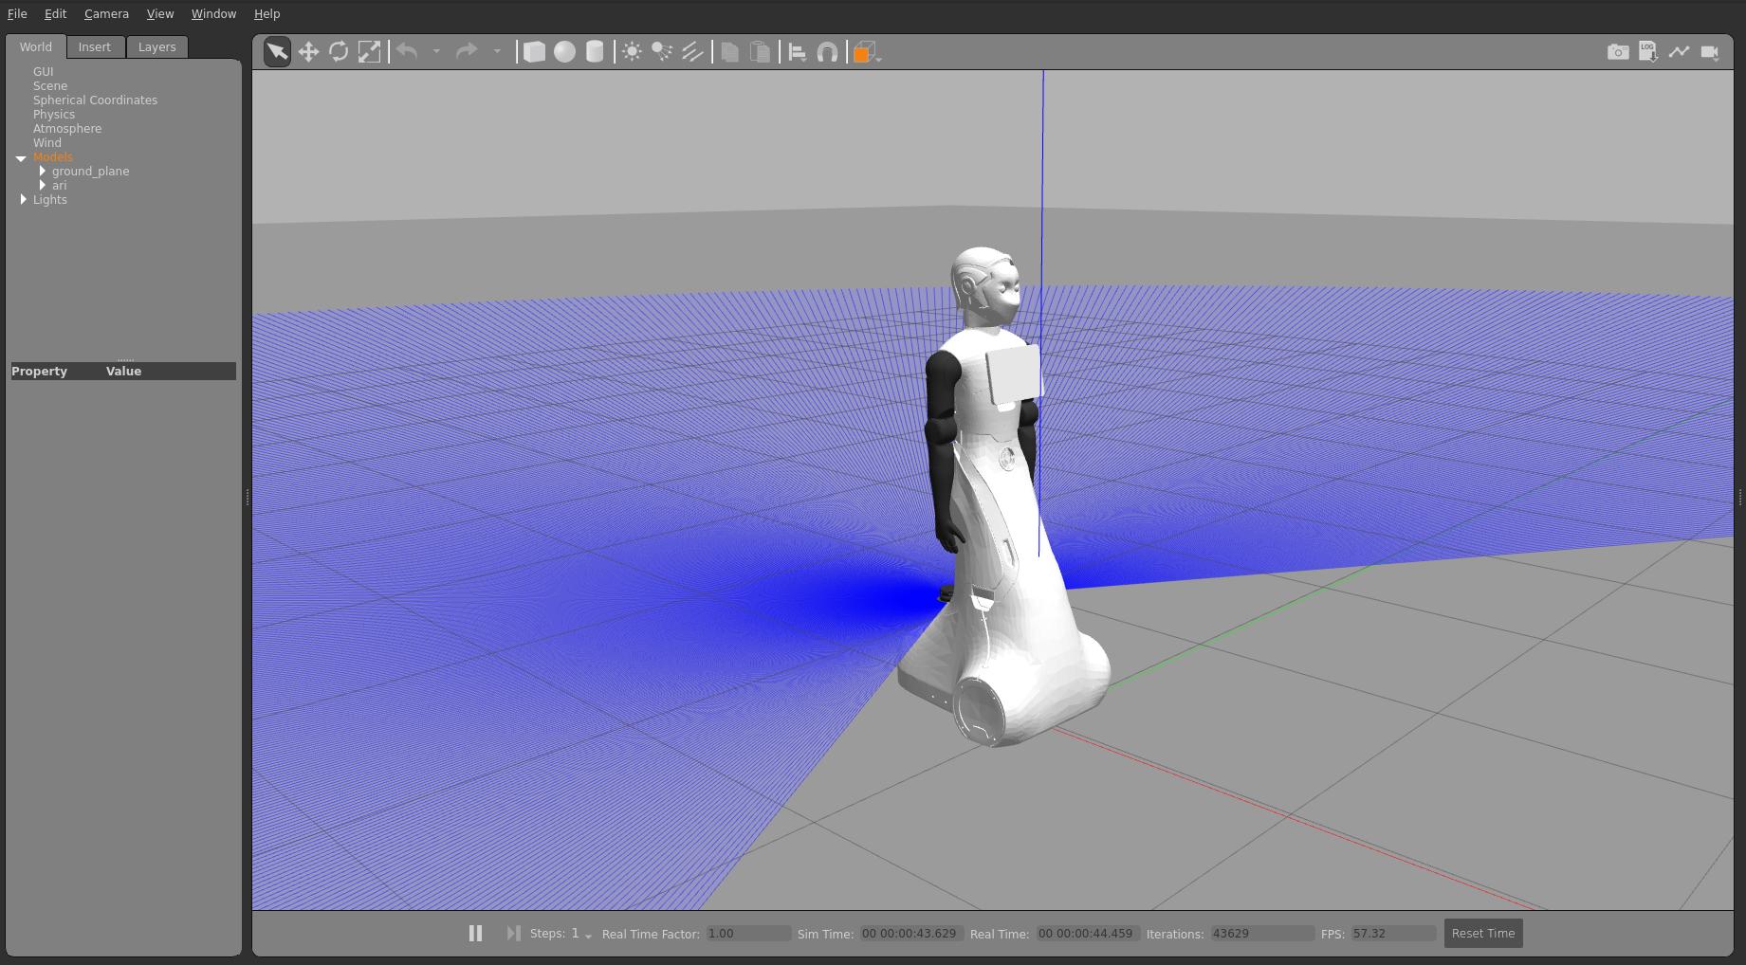
Task: Click the Reset Time button
Action: 1482,934
